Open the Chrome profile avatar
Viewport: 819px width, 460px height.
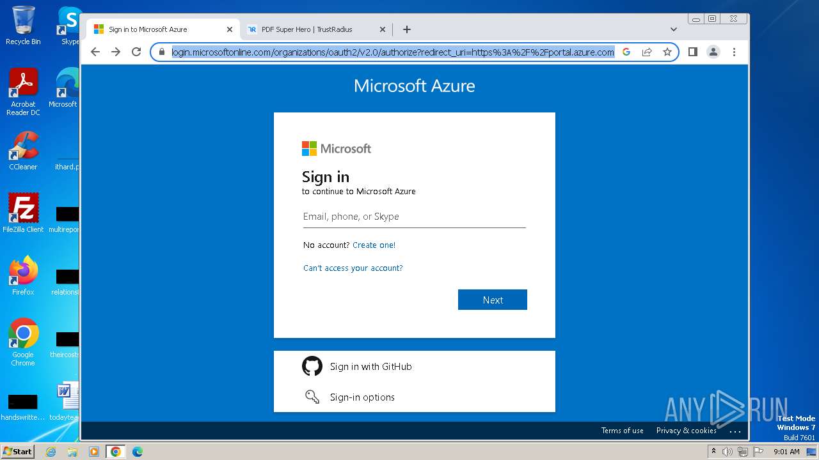click(713, 52)
